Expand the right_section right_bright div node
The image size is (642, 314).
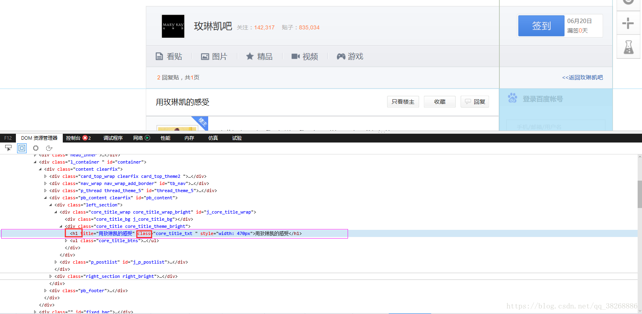coord(50,276)
